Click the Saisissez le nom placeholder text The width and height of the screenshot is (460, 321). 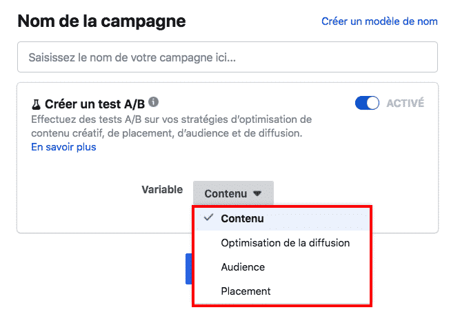(x=132, y=57)
